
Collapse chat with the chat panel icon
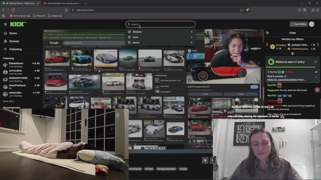click(267, 33)
